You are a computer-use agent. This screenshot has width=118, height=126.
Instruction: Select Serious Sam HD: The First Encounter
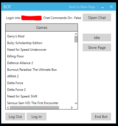pyautogui.click(x=33, y=103)
